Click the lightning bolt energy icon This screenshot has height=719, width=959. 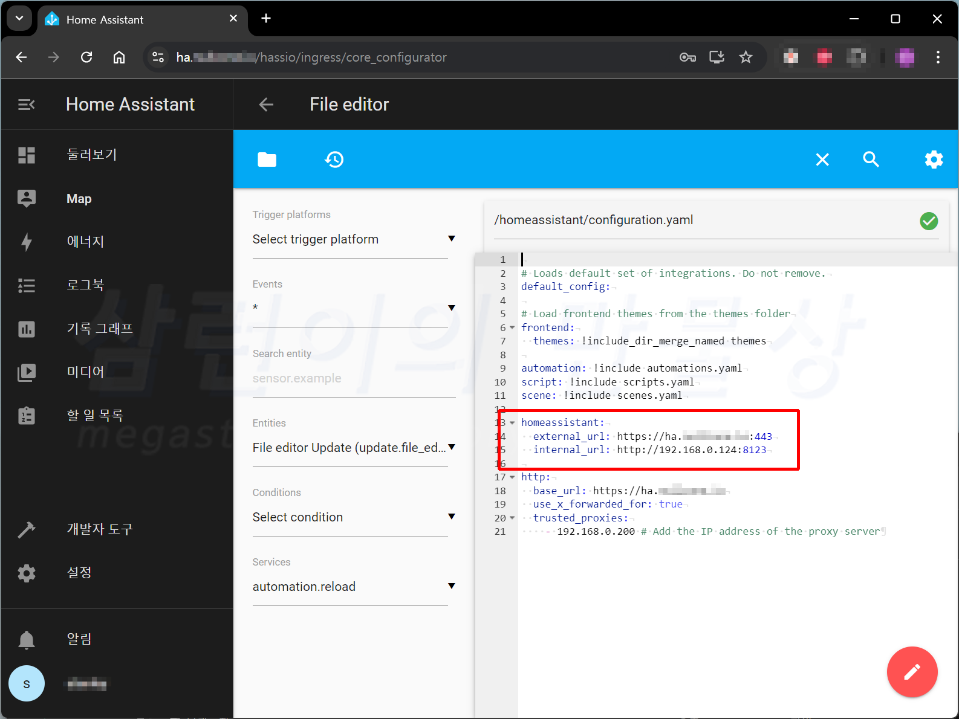(x=27, y=242)
